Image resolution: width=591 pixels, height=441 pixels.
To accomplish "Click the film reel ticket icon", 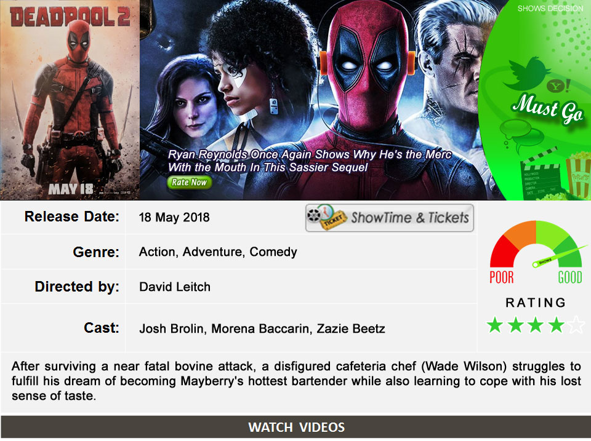I will point(326,217).
